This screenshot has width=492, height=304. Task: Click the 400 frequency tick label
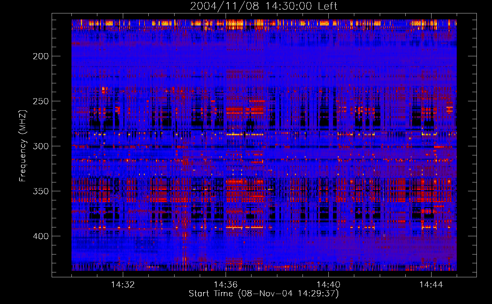point(41,236)
